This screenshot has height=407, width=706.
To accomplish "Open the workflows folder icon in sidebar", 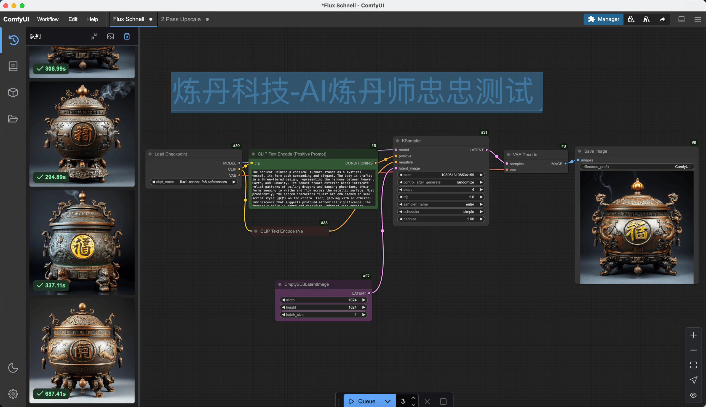I will tap(13, 118).
